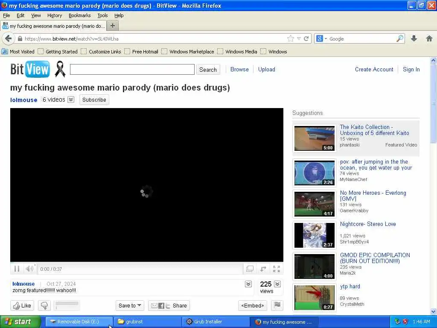The height and width of the screenshot is (328, 437).
Task: Open No More Heroes - Everlong link
Action: [373, 196]
